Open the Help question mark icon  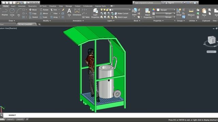tap(195, 3)
